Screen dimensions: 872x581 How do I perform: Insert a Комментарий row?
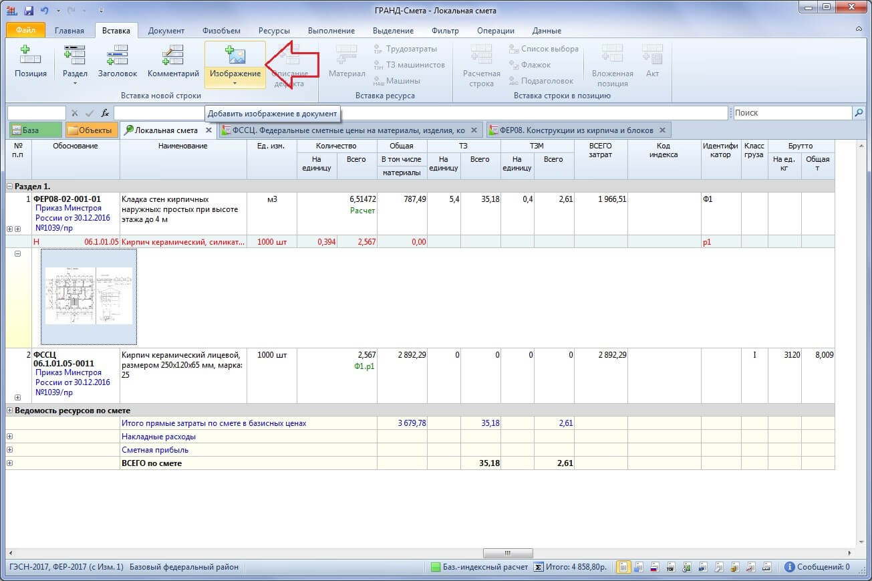coord(173,62)
